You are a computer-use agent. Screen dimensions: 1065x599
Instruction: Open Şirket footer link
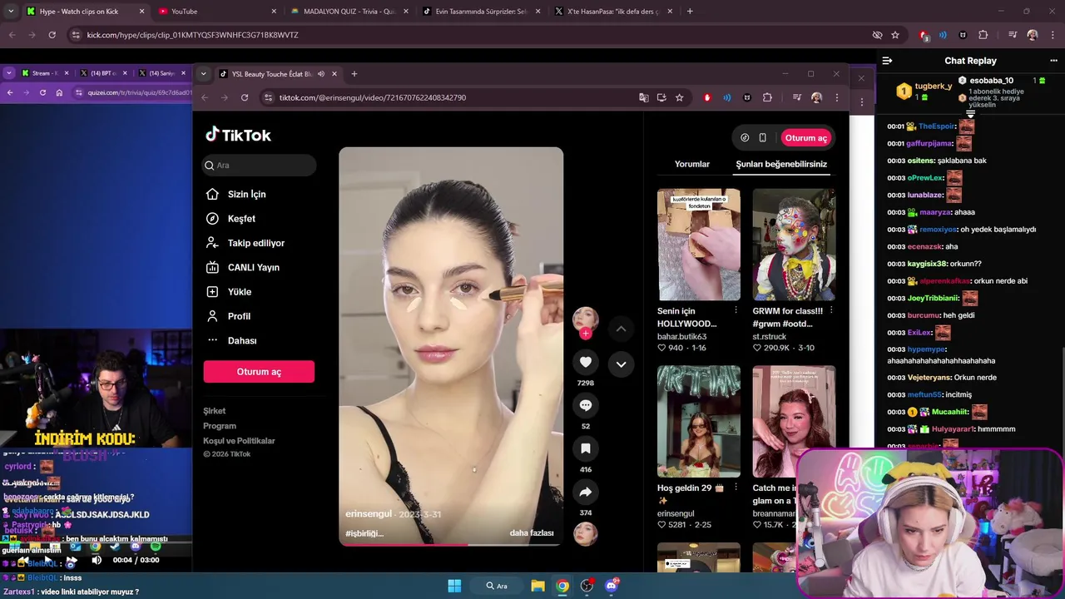(214, 411)
